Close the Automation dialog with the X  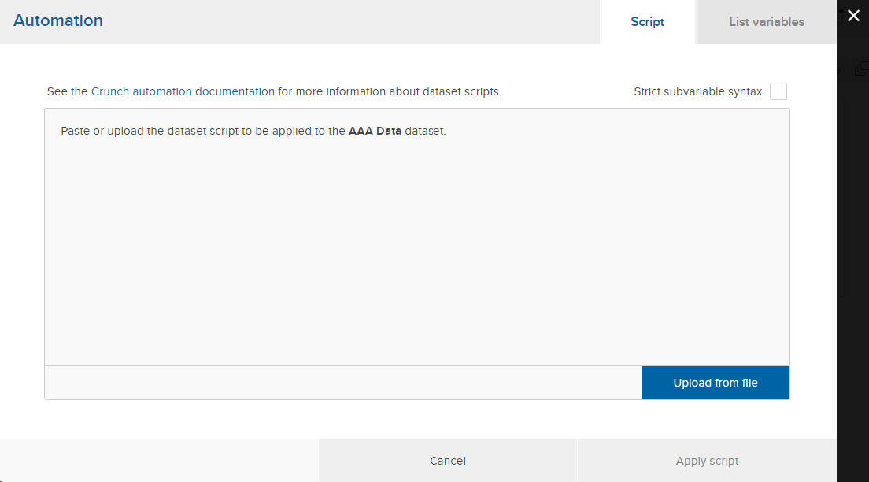tap(853, 16)
